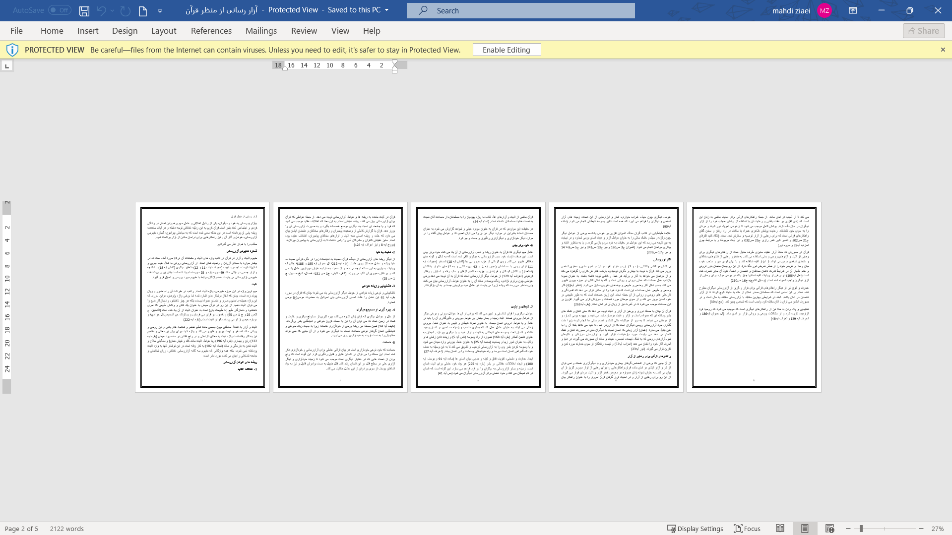The height and width of the screenshot is (535, 952).
Task: Open the document title save-location dropdown
Action: (387, 10)
